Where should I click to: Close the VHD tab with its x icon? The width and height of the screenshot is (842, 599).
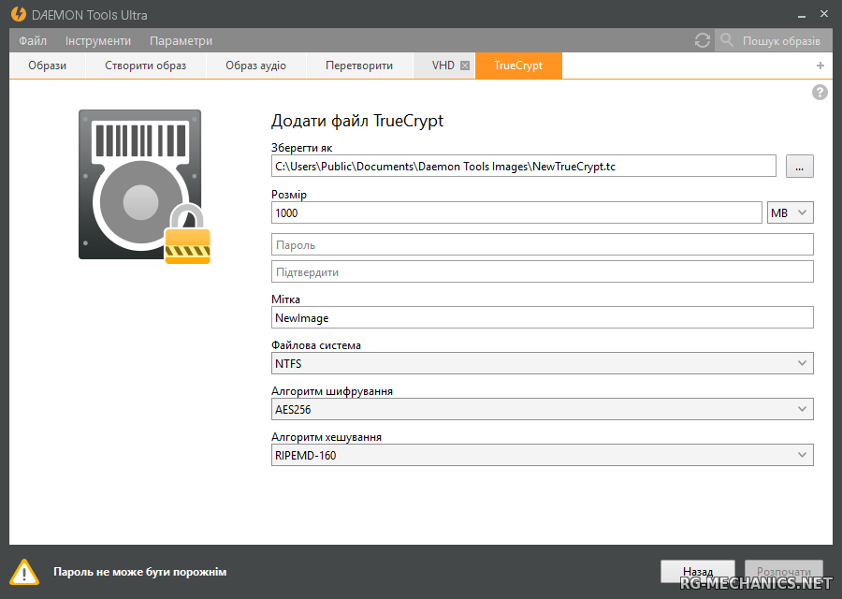point(465,66)
